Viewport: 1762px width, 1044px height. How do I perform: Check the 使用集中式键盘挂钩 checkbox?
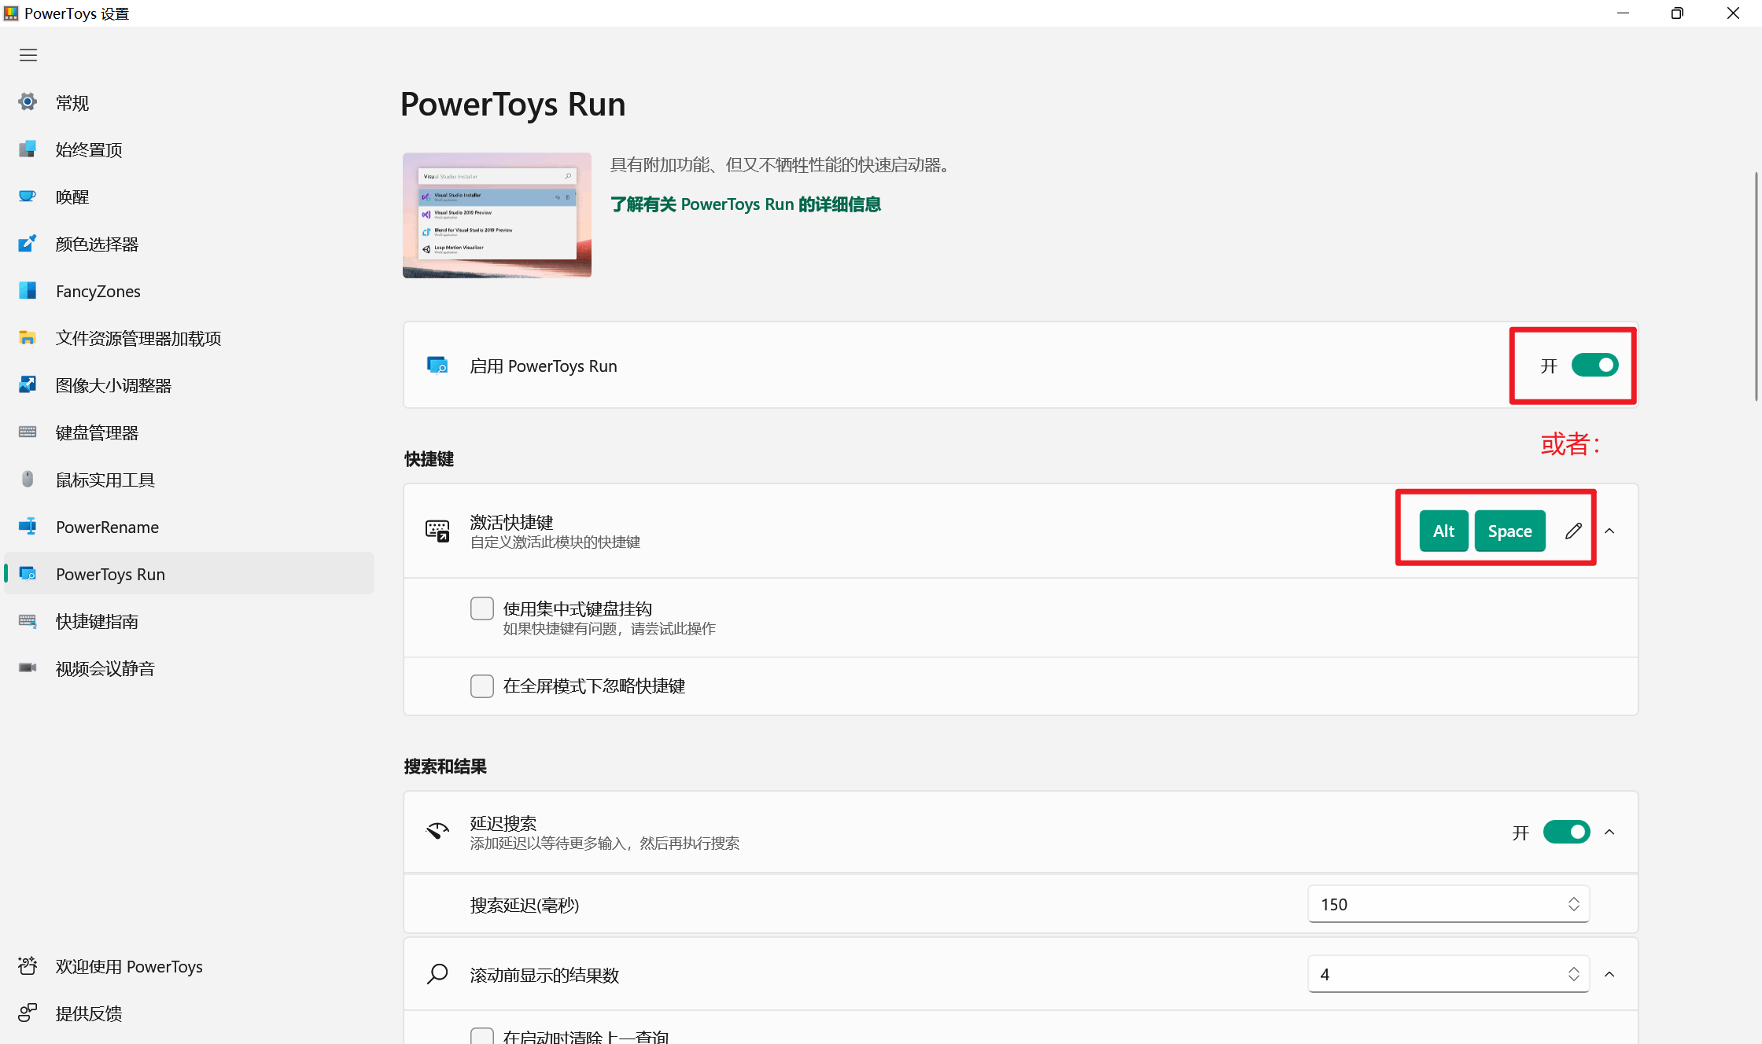coord(482,608)
